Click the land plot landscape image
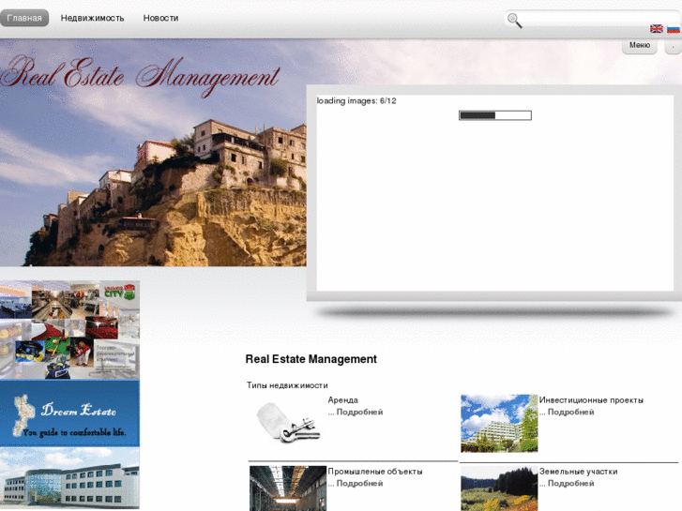The width and height of the screenshot is (682, 511). coord(499,488)
